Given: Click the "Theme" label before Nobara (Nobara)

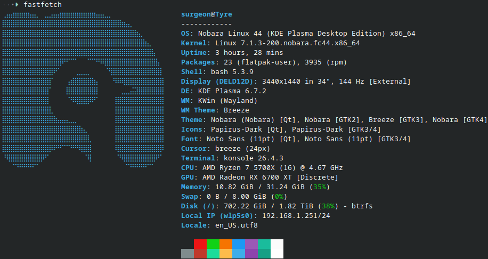Looking at the screenshot, I should [x=192, y=120].
